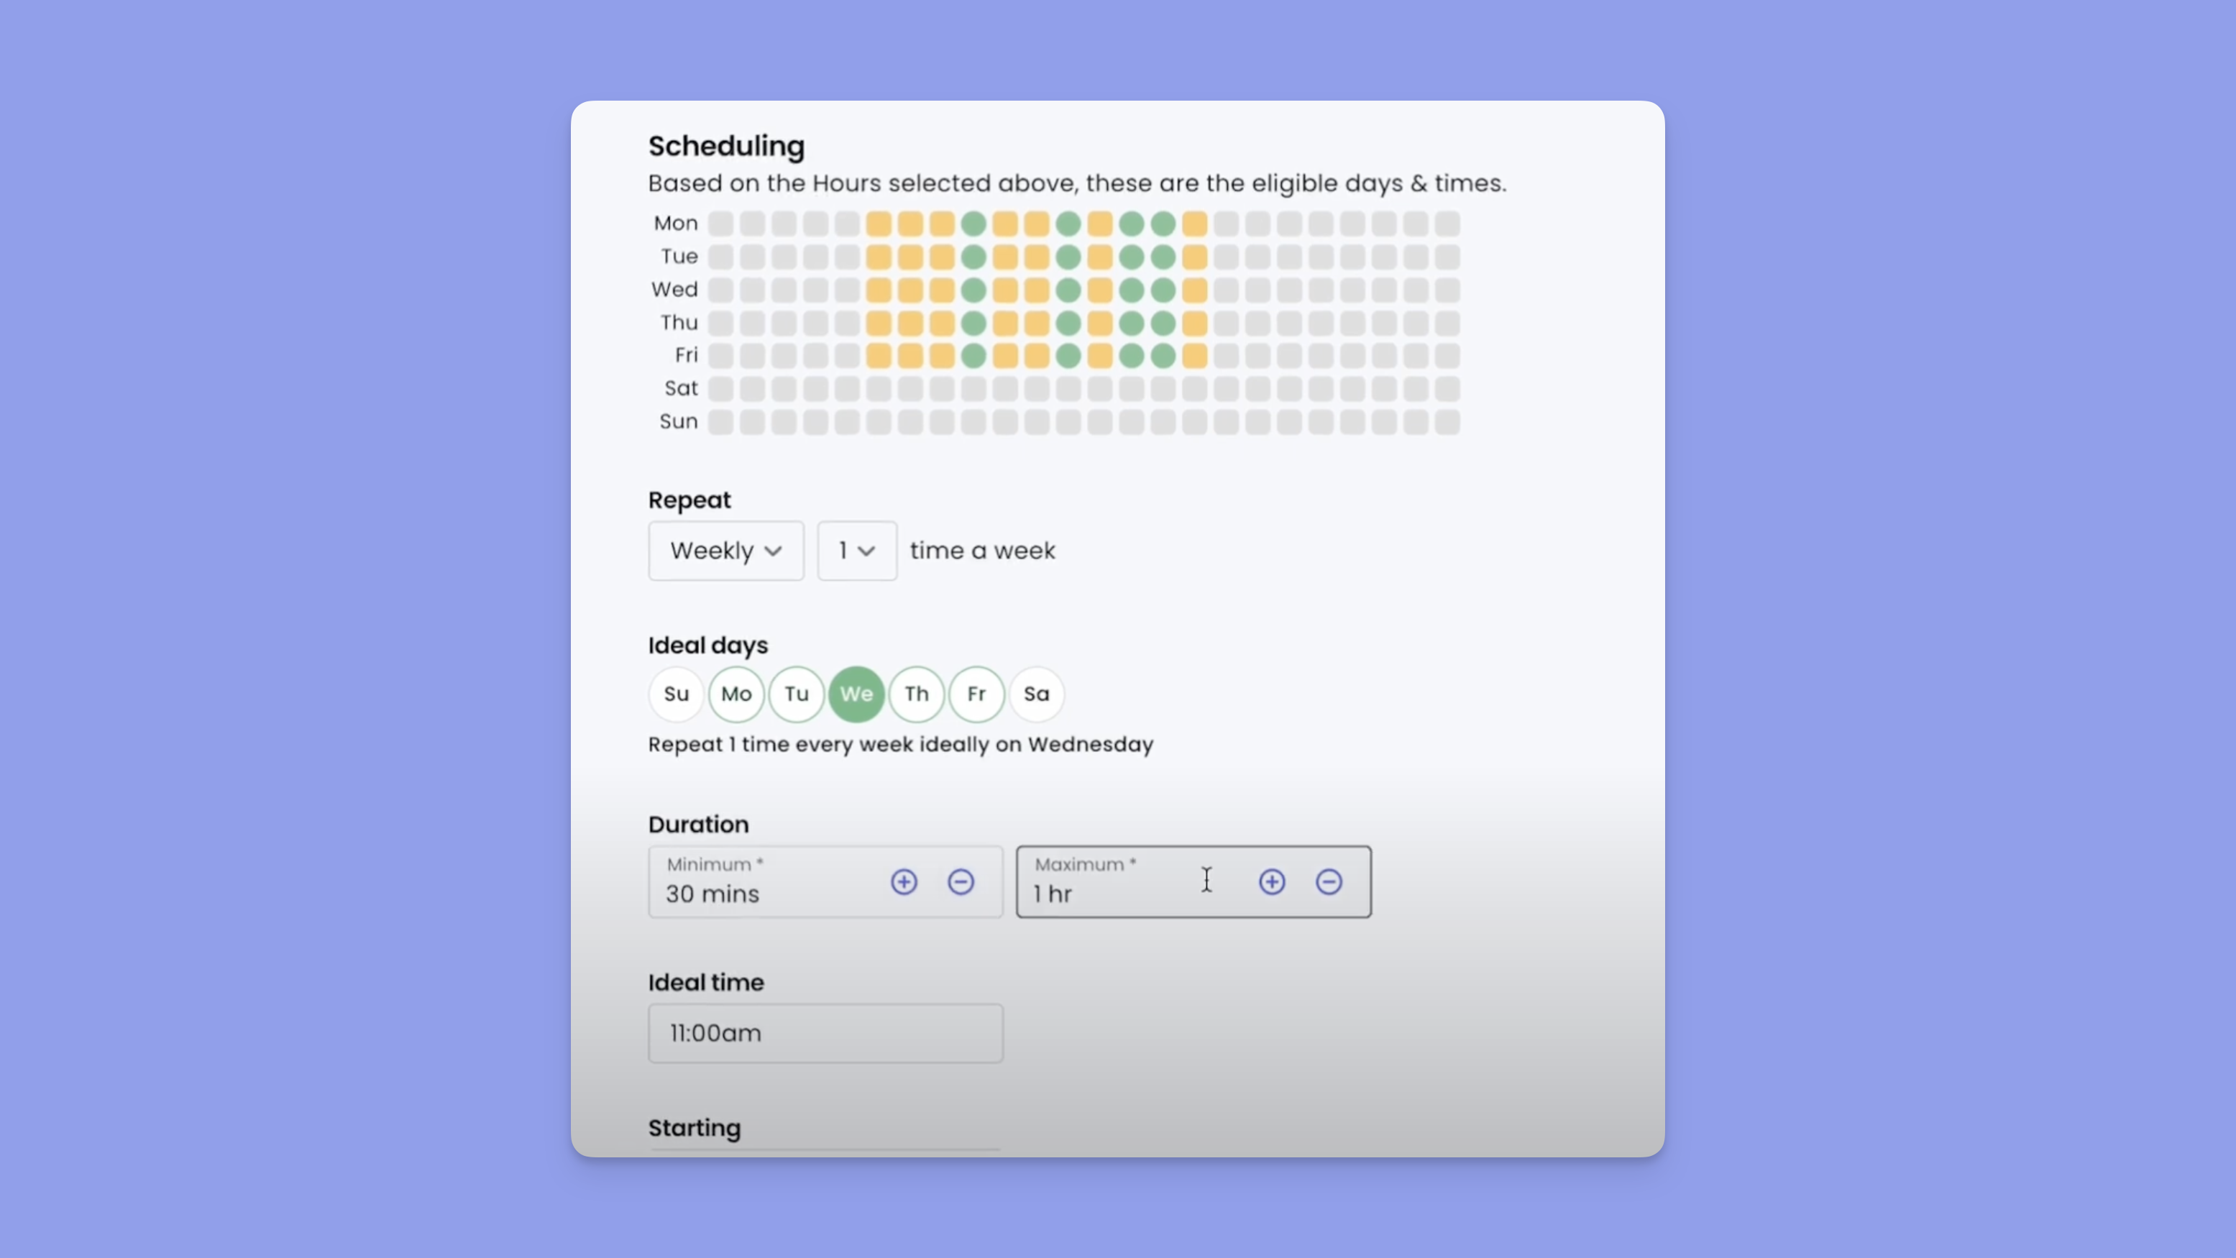The image size is (2236, 1258).
Task: Toggle Tuesday in Ideal days
Action: click(796, 694)
